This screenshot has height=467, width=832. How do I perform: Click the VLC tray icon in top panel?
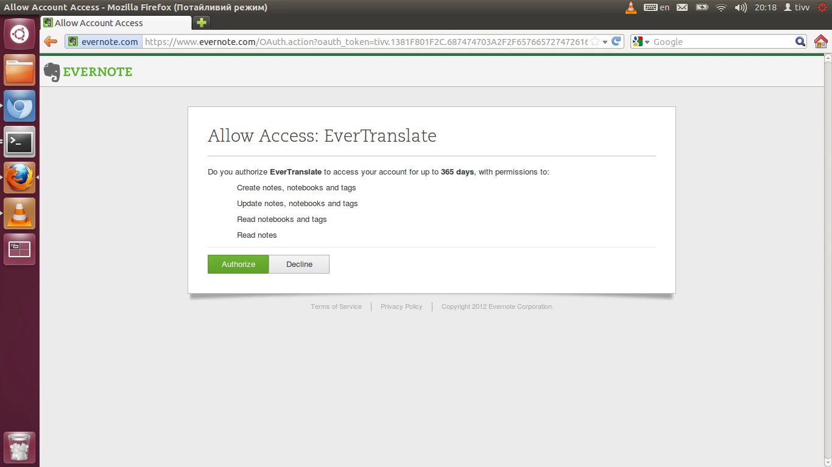tap(631, 7)
